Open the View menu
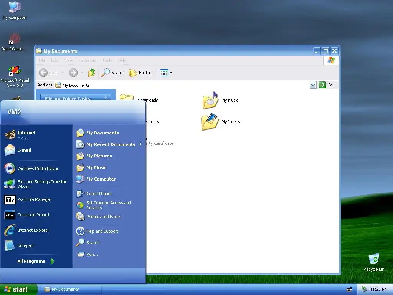 coord(68,60)
